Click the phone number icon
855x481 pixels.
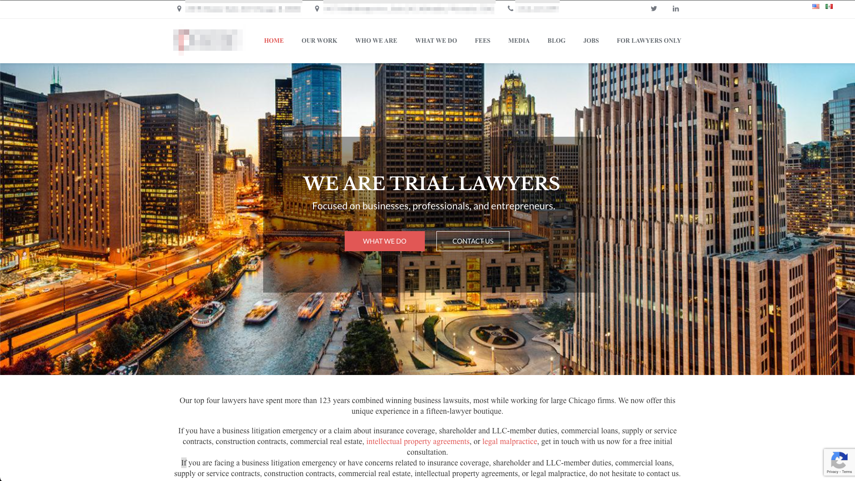click(510, 8)
